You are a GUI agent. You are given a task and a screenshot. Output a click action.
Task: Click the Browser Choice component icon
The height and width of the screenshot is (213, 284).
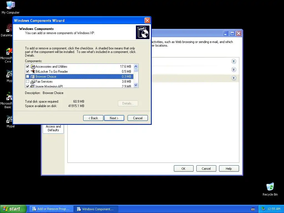tap(33, 77)
